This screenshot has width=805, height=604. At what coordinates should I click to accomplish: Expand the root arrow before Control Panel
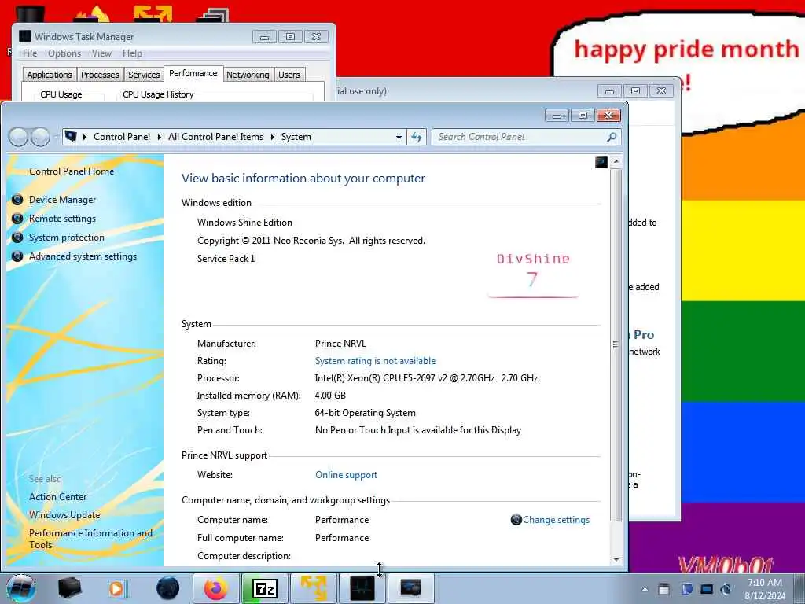click(85, 137)
